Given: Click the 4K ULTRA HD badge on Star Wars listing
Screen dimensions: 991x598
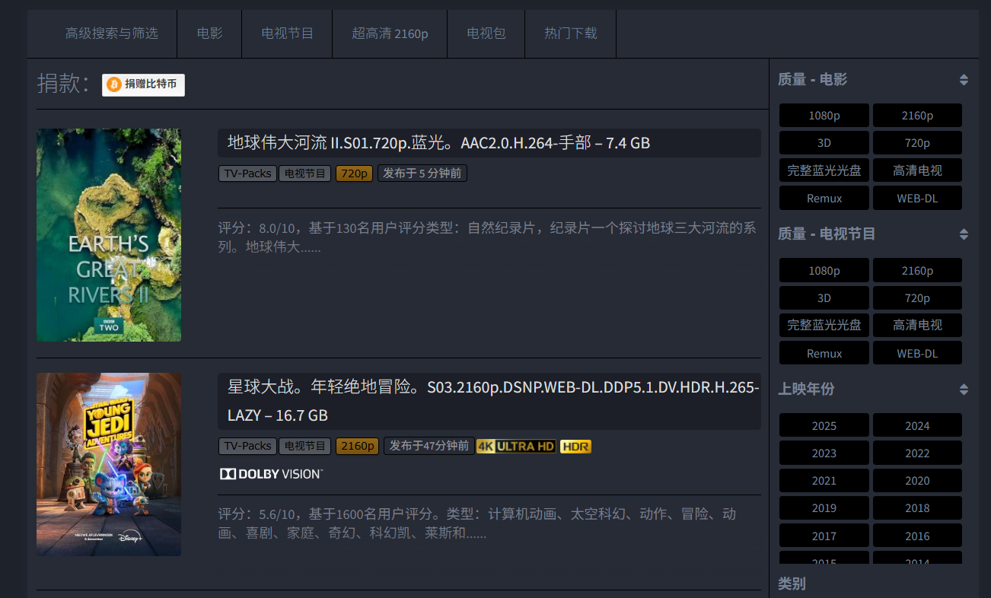Looking at the screenshot, I should [x=516, y=446].
